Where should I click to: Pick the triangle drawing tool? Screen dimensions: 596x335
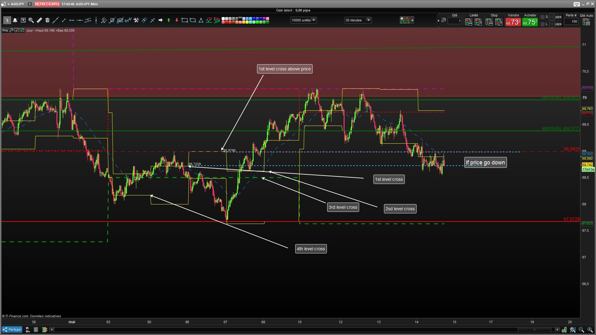pyautogui.click(x=201, y=20)
